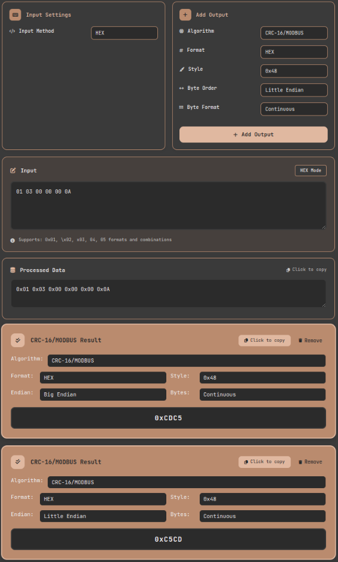Click the 'Processed Data' heading text
The height and width of the screenshot is (562, 338).
(42, 270)
